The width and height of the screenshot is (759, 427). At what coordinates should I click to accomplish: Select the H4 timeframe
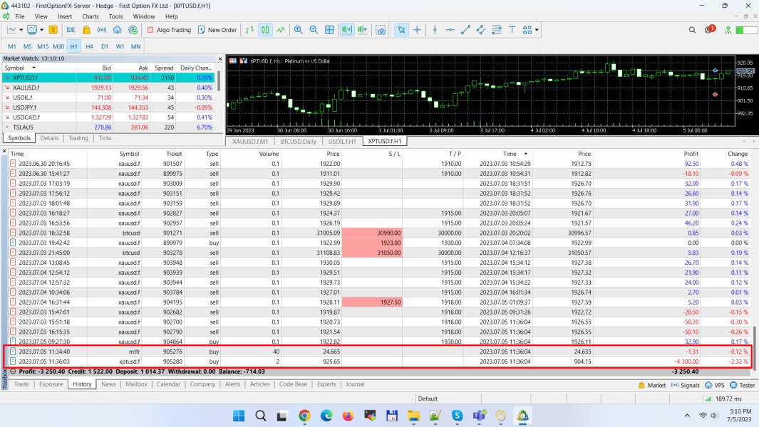pos(89,46)
